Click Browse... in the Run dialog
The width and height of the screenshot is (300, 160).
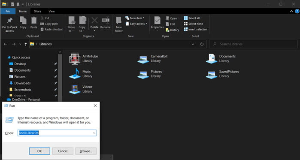coord(86,151)
